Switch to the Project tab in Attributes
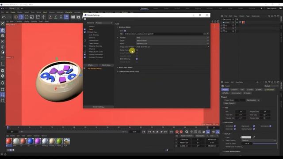The image size is (283, 159). point(225,90)
